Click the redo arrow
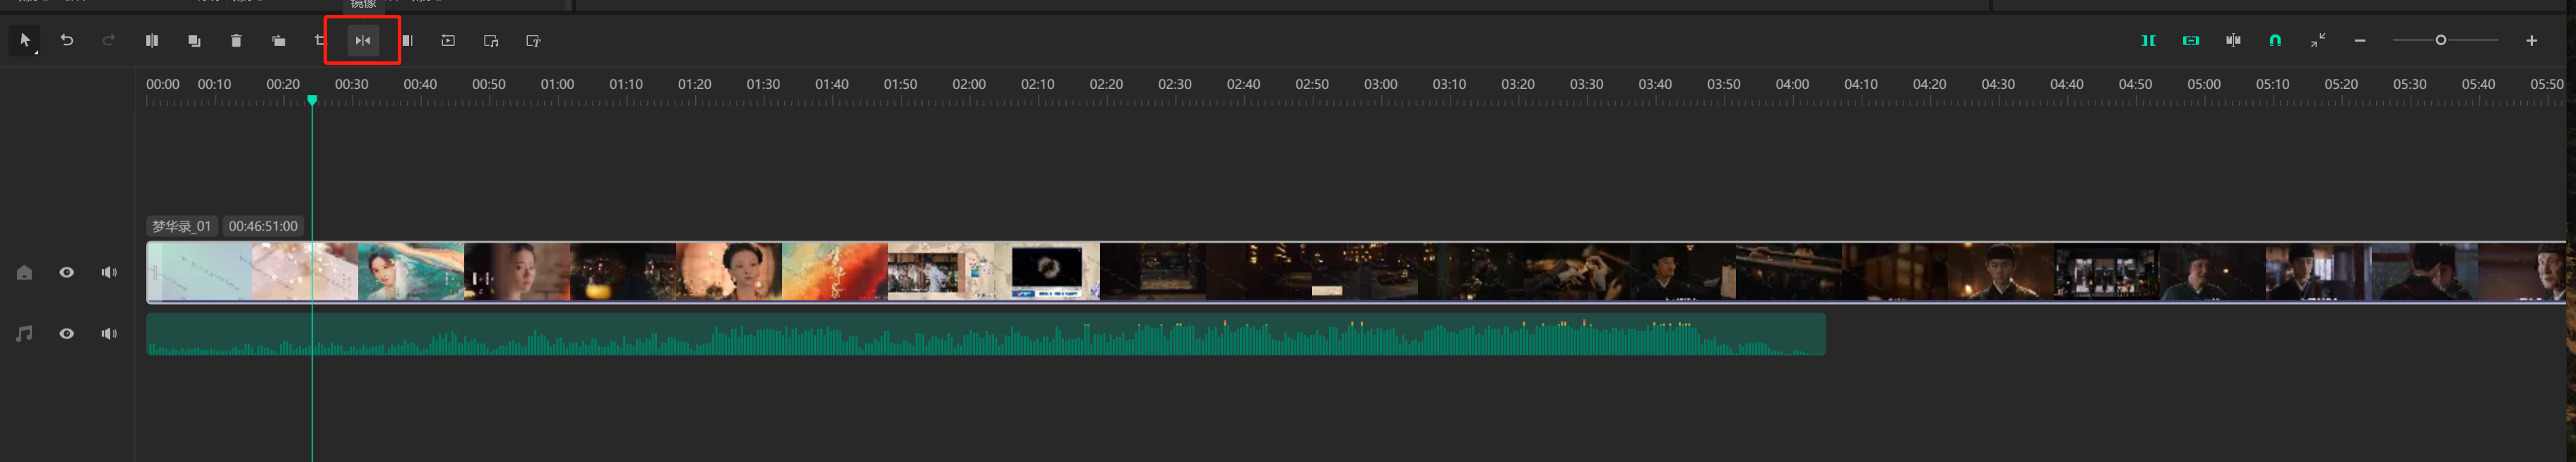 (109, 41)
